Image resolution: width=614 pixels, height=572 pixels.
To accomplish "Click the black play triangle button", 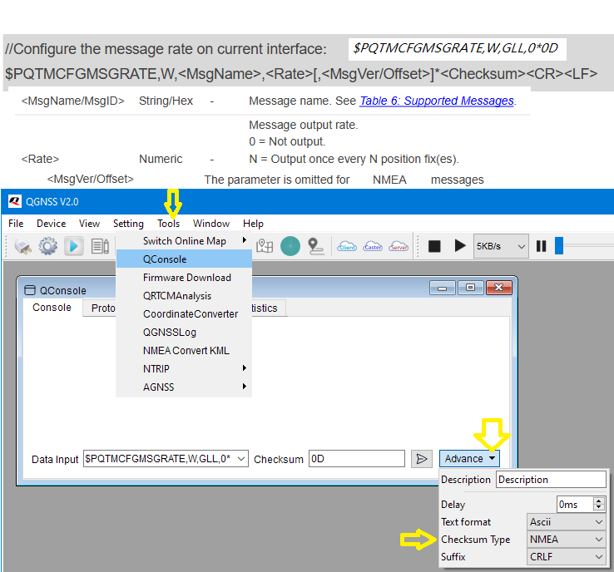I will 460,246.
